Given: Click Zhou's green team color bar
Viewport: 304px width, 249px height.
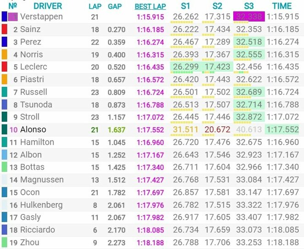Looking at the screenshot, I should click(x=4, y=242).
